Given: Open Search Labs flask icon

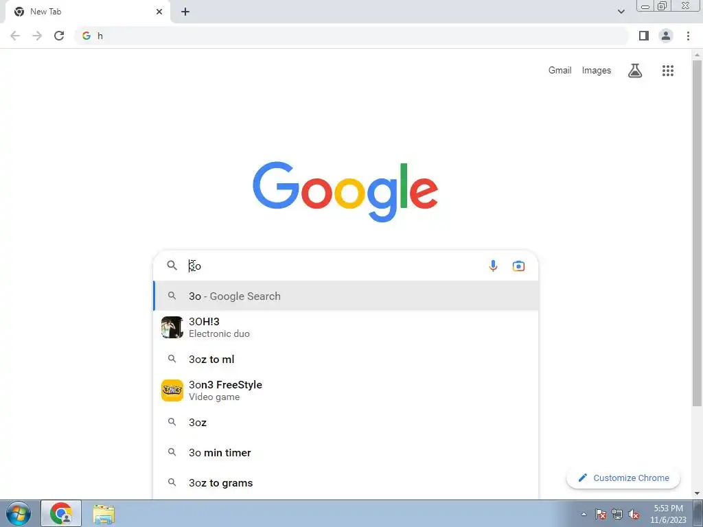Looking at the screenshot, I should (635, 71).
